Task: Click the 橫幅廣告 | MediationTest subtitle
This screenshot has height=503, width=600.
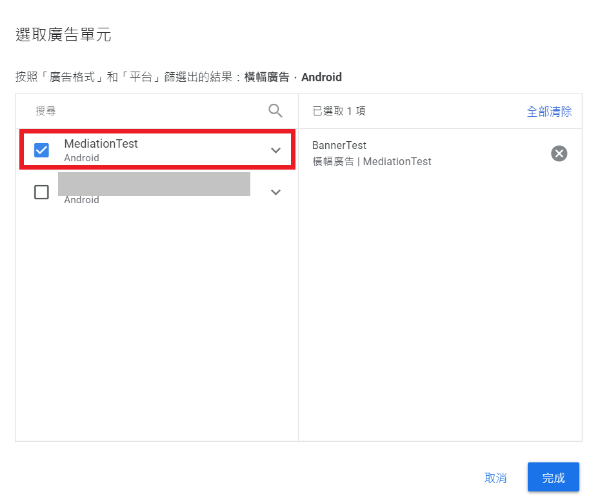Action: click(372, 161)
